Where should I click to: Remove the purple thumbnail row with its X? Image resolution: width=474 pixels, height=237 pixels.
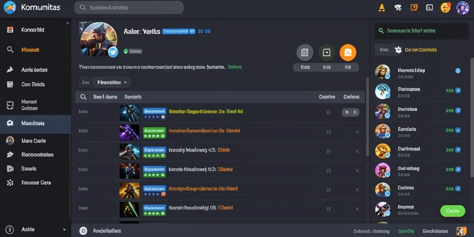click(357, 132)
